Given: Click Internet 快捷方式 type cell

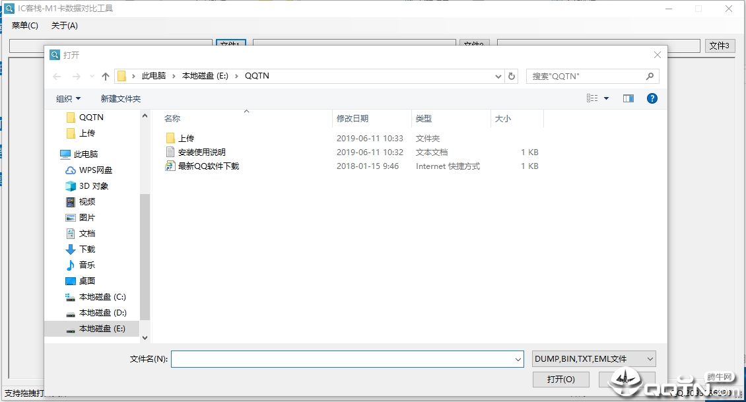Looking at the screenshot, I should click(x=448, y=166).
